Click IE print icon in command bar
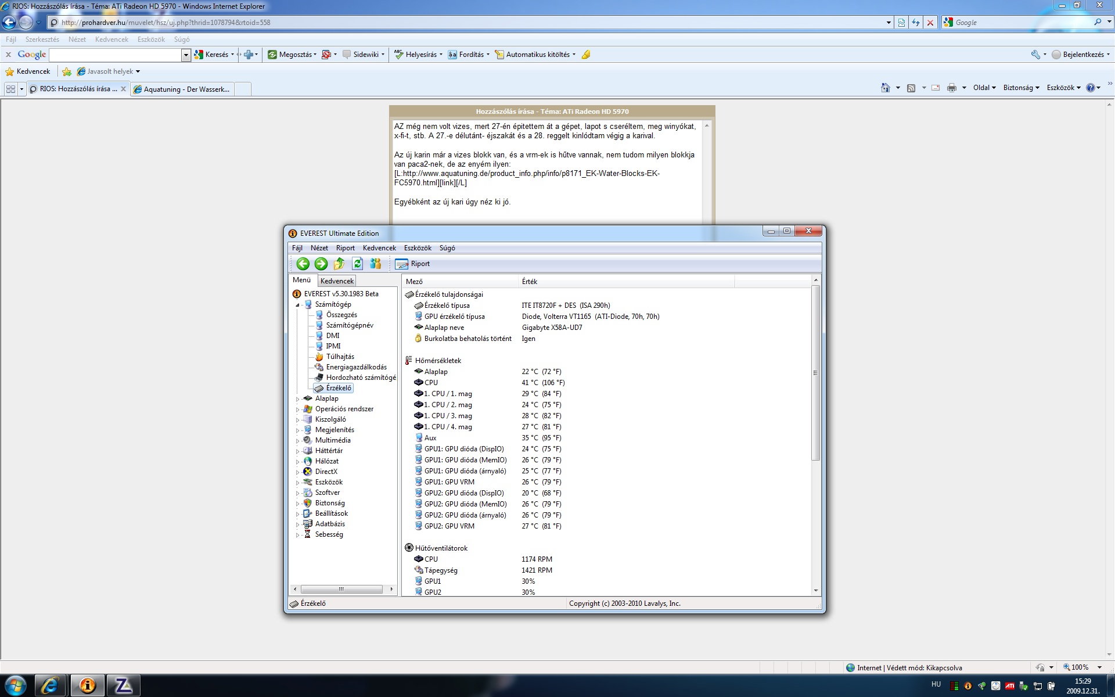This screenshot has height=697, width=1115. pyautogui.click(x=951, y=88)
